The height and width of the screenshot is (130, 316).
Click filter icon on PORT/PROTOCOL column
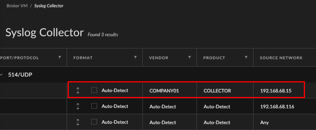60,58
